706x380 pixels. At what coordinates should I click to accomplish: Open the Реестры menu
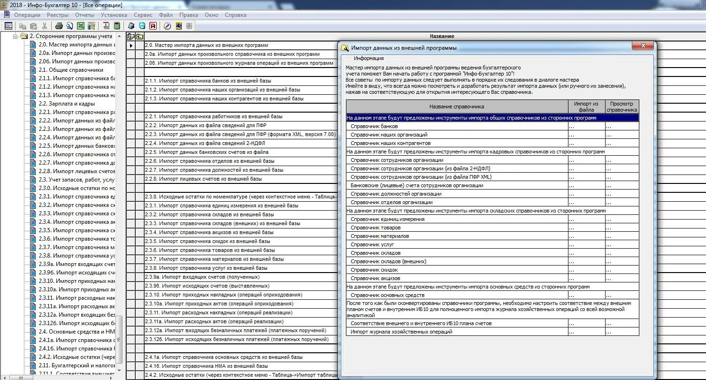tap(58, 15)
